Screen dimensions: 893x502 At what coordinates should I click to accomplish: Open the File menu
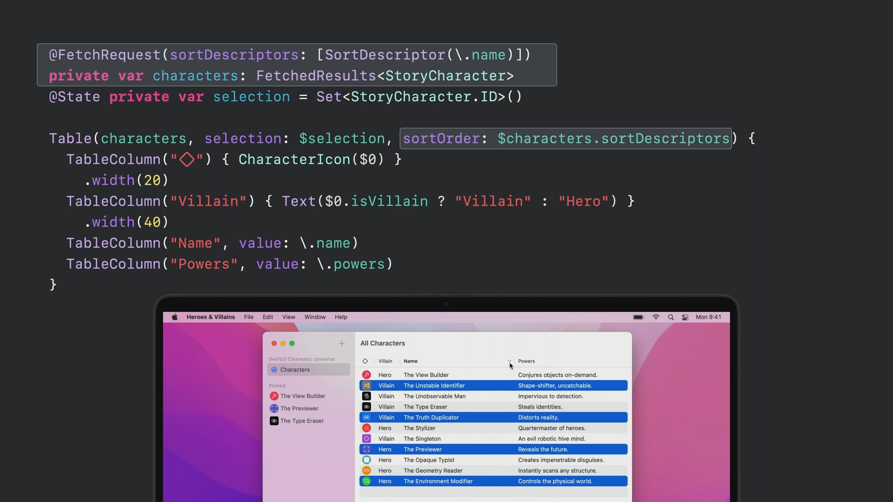coord(249,317)
